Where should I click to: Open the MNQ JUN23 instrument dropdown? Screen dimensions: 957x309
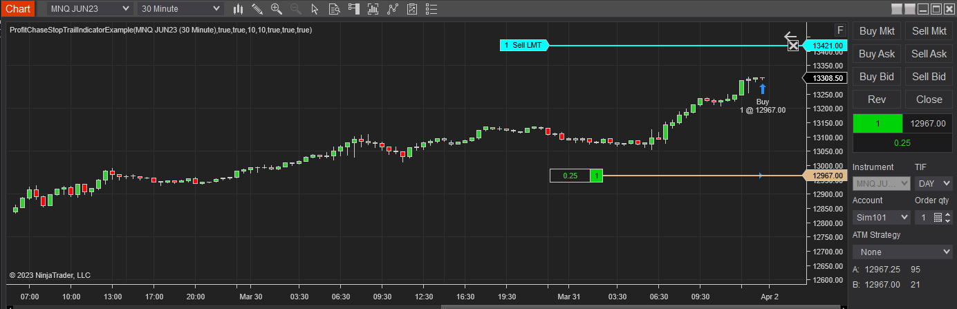click(x=90, y=9)
